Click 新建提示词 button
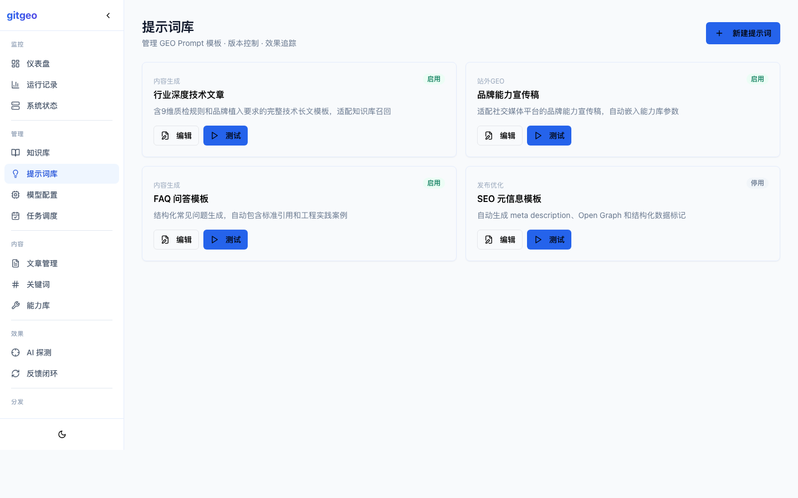The height and width of the screenshot is (498, 798). pos(743,33)
